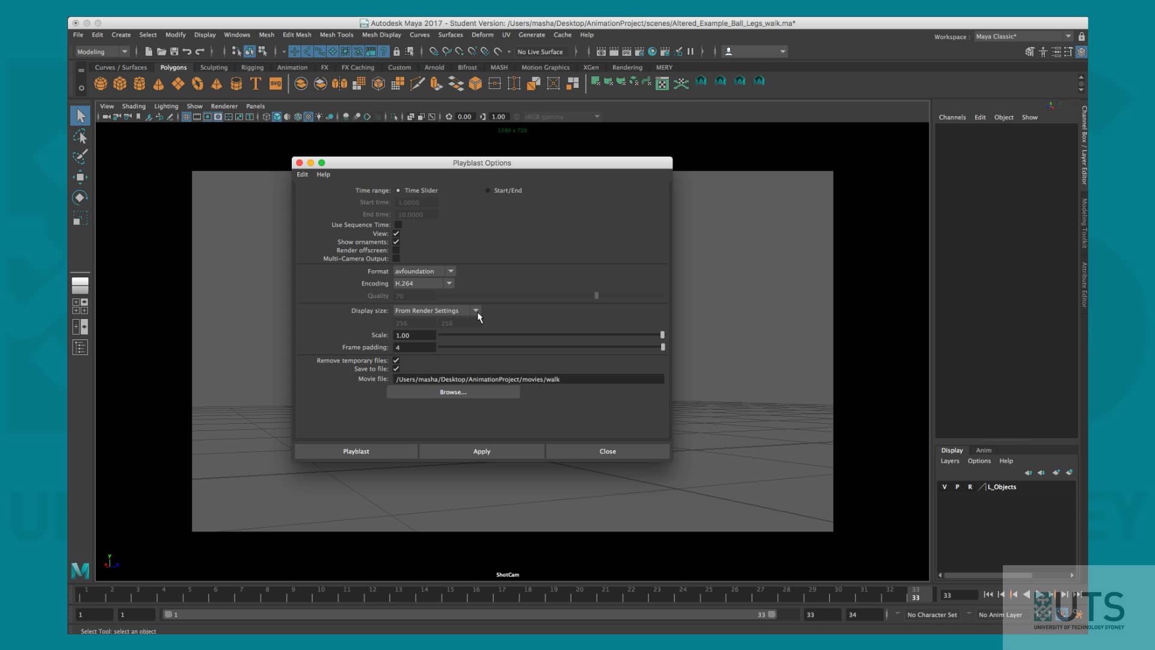The image size is (1155, 650).
Task: Open the user account dropdown in status line
Action: pyautogui.click(x=754, y=52)
